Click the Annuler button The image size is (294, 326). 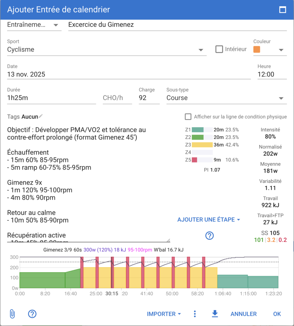pos(243,314)
